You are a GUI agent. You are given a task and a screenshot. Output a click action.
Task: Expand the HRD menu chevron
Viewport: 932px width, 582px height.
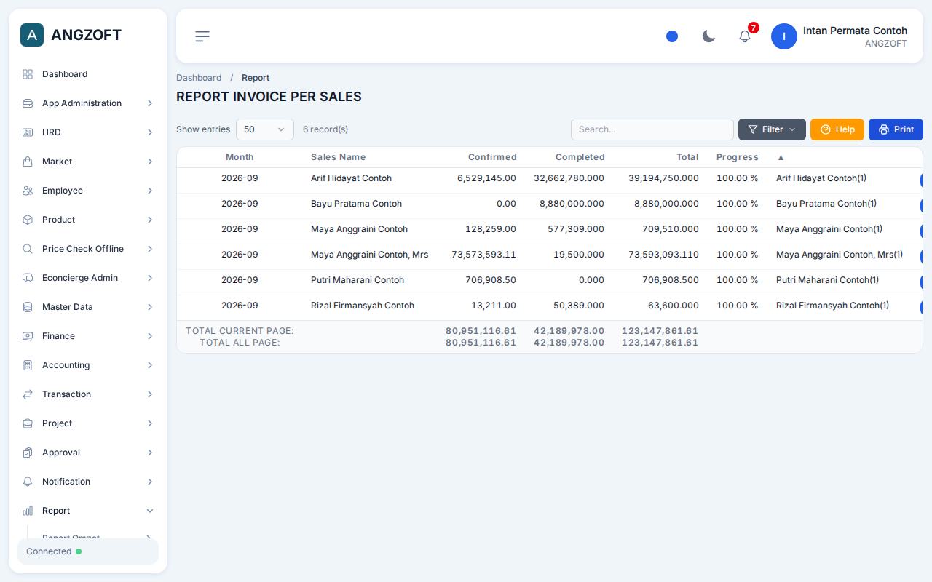(150, 132)
